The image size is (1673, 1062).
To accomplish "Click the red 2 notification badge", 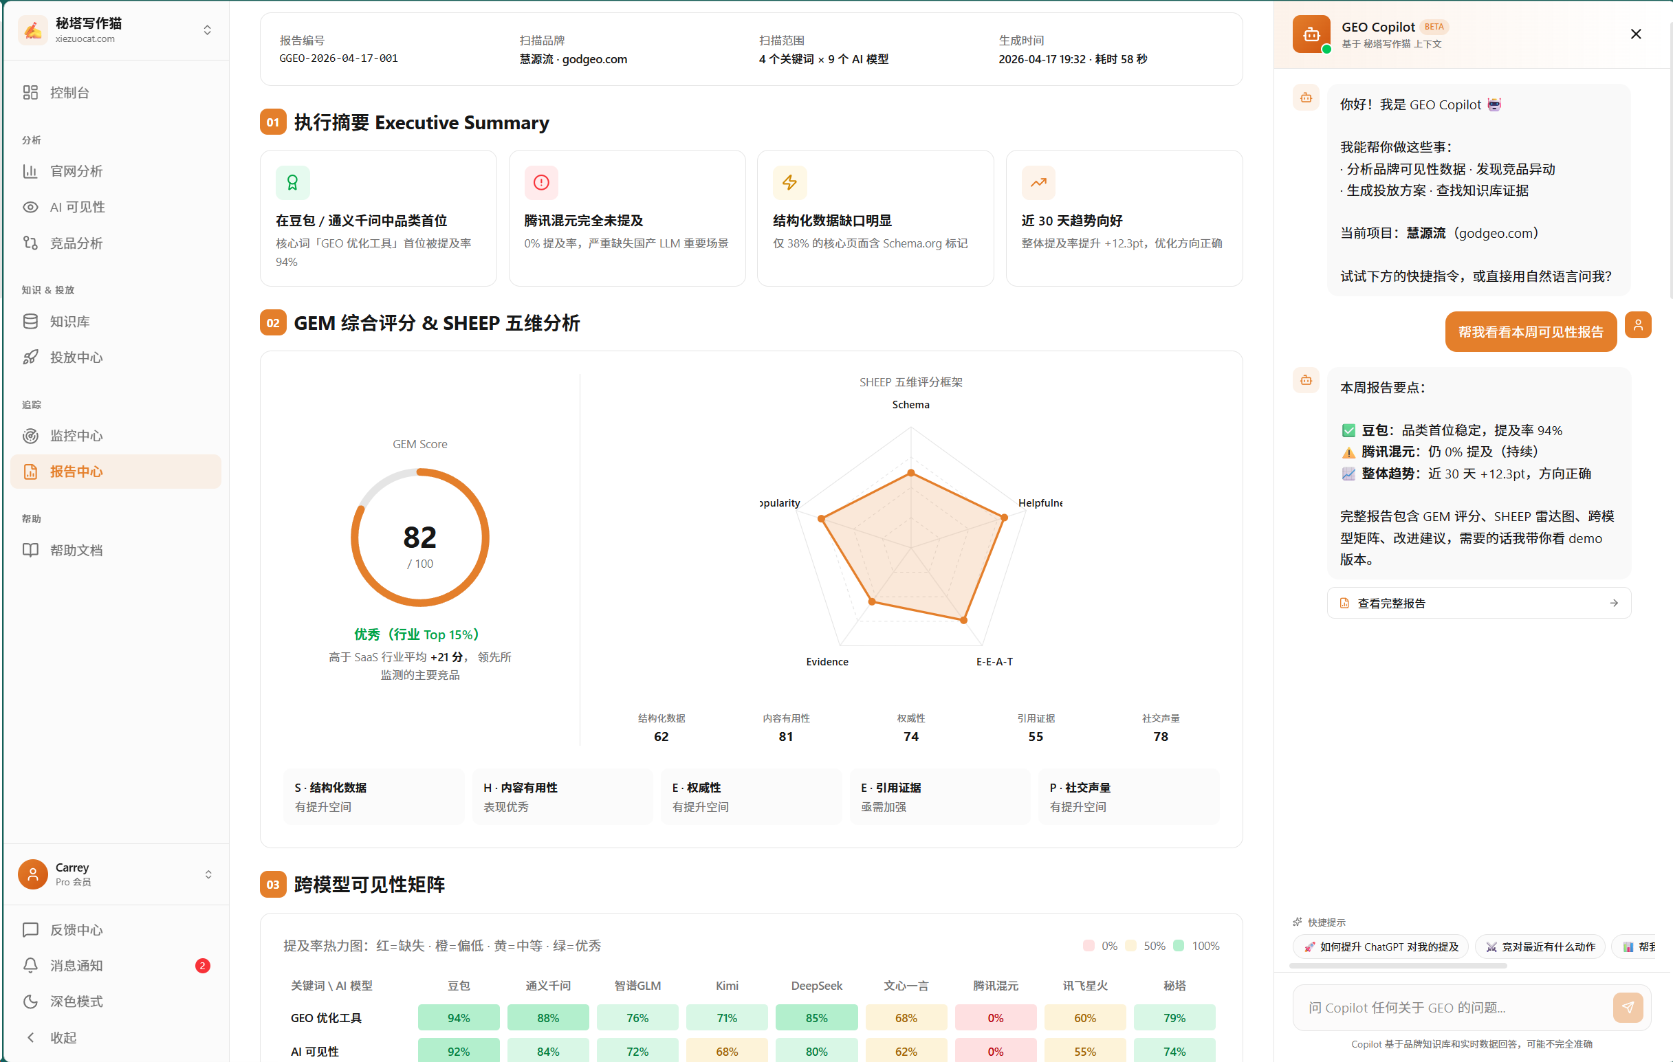I will 202,966.
